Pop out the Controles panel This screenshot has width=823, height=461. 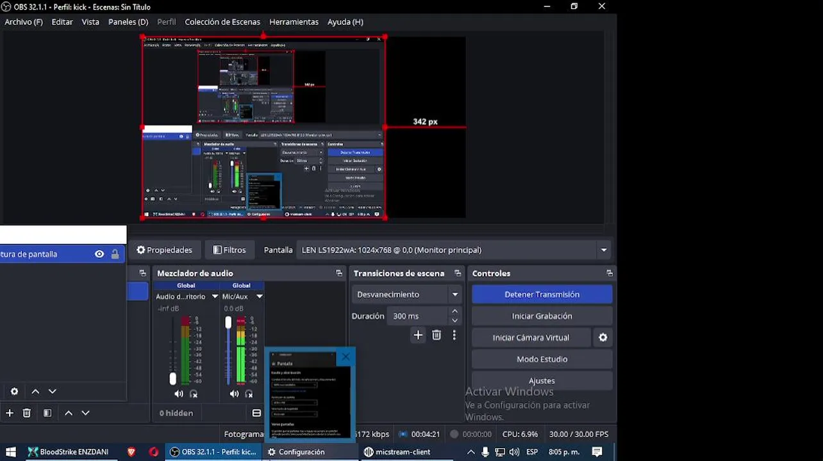(610, 273)
